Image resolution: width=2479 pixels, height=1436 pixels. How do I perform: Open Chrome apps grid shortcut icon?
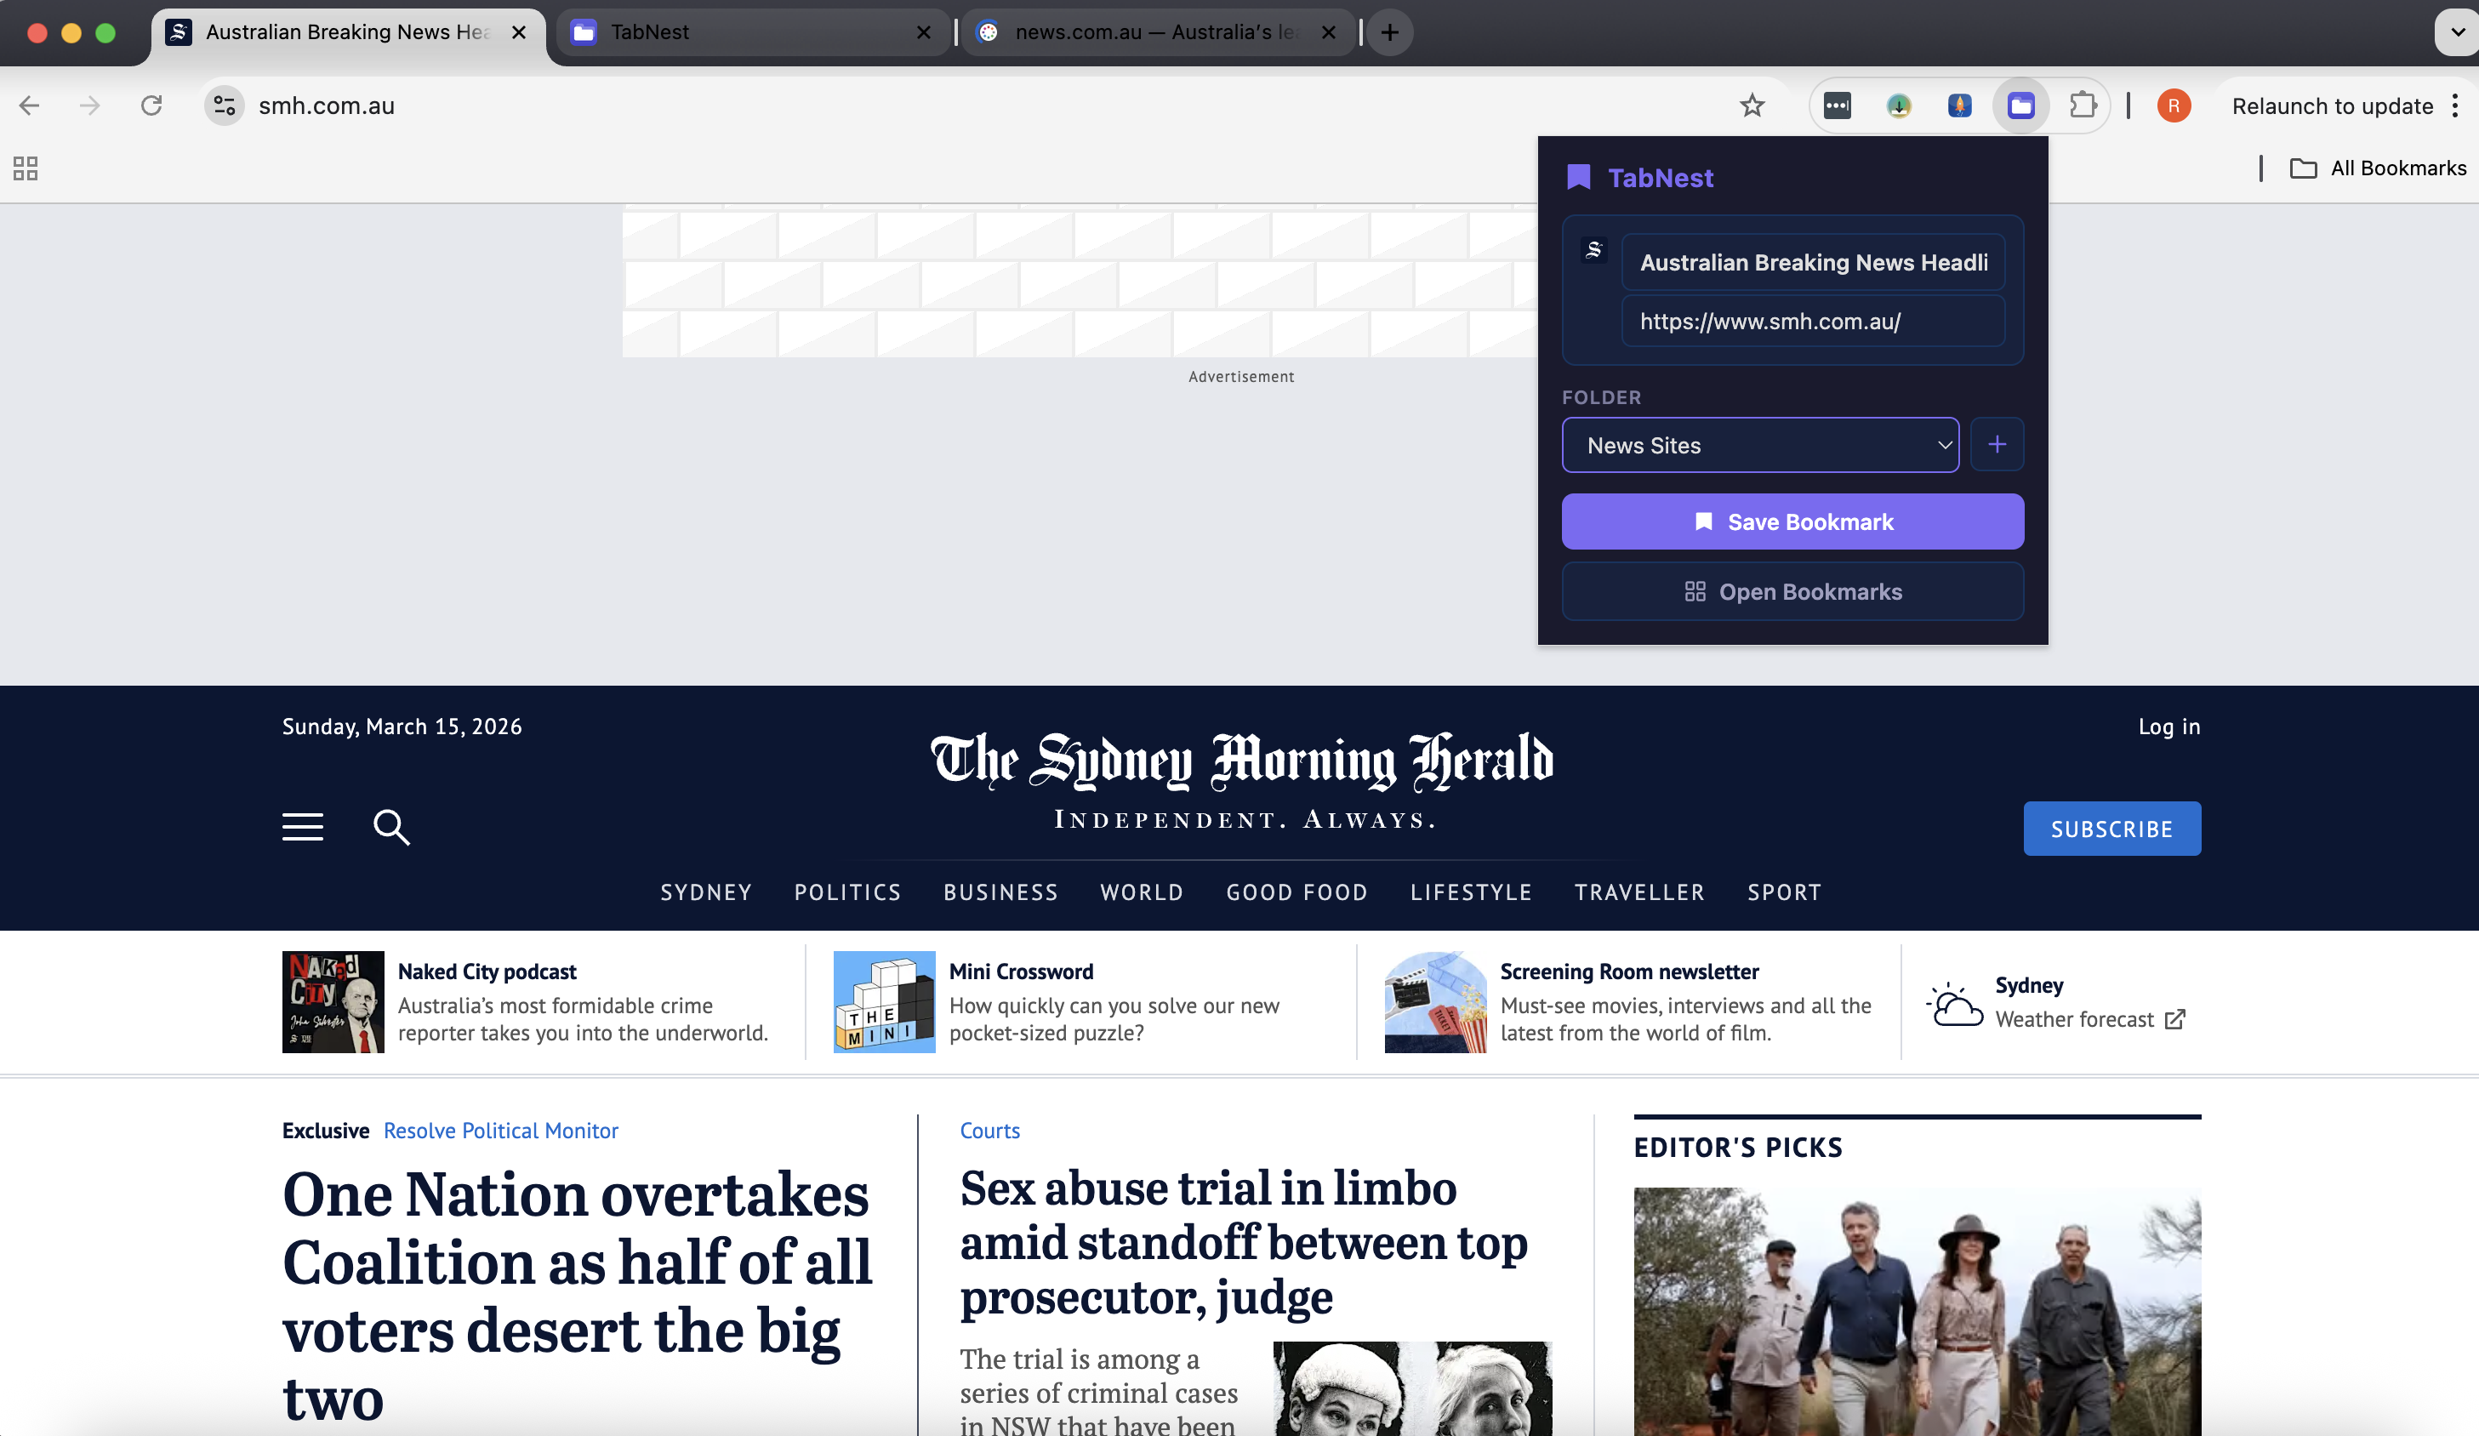[26, 168]
